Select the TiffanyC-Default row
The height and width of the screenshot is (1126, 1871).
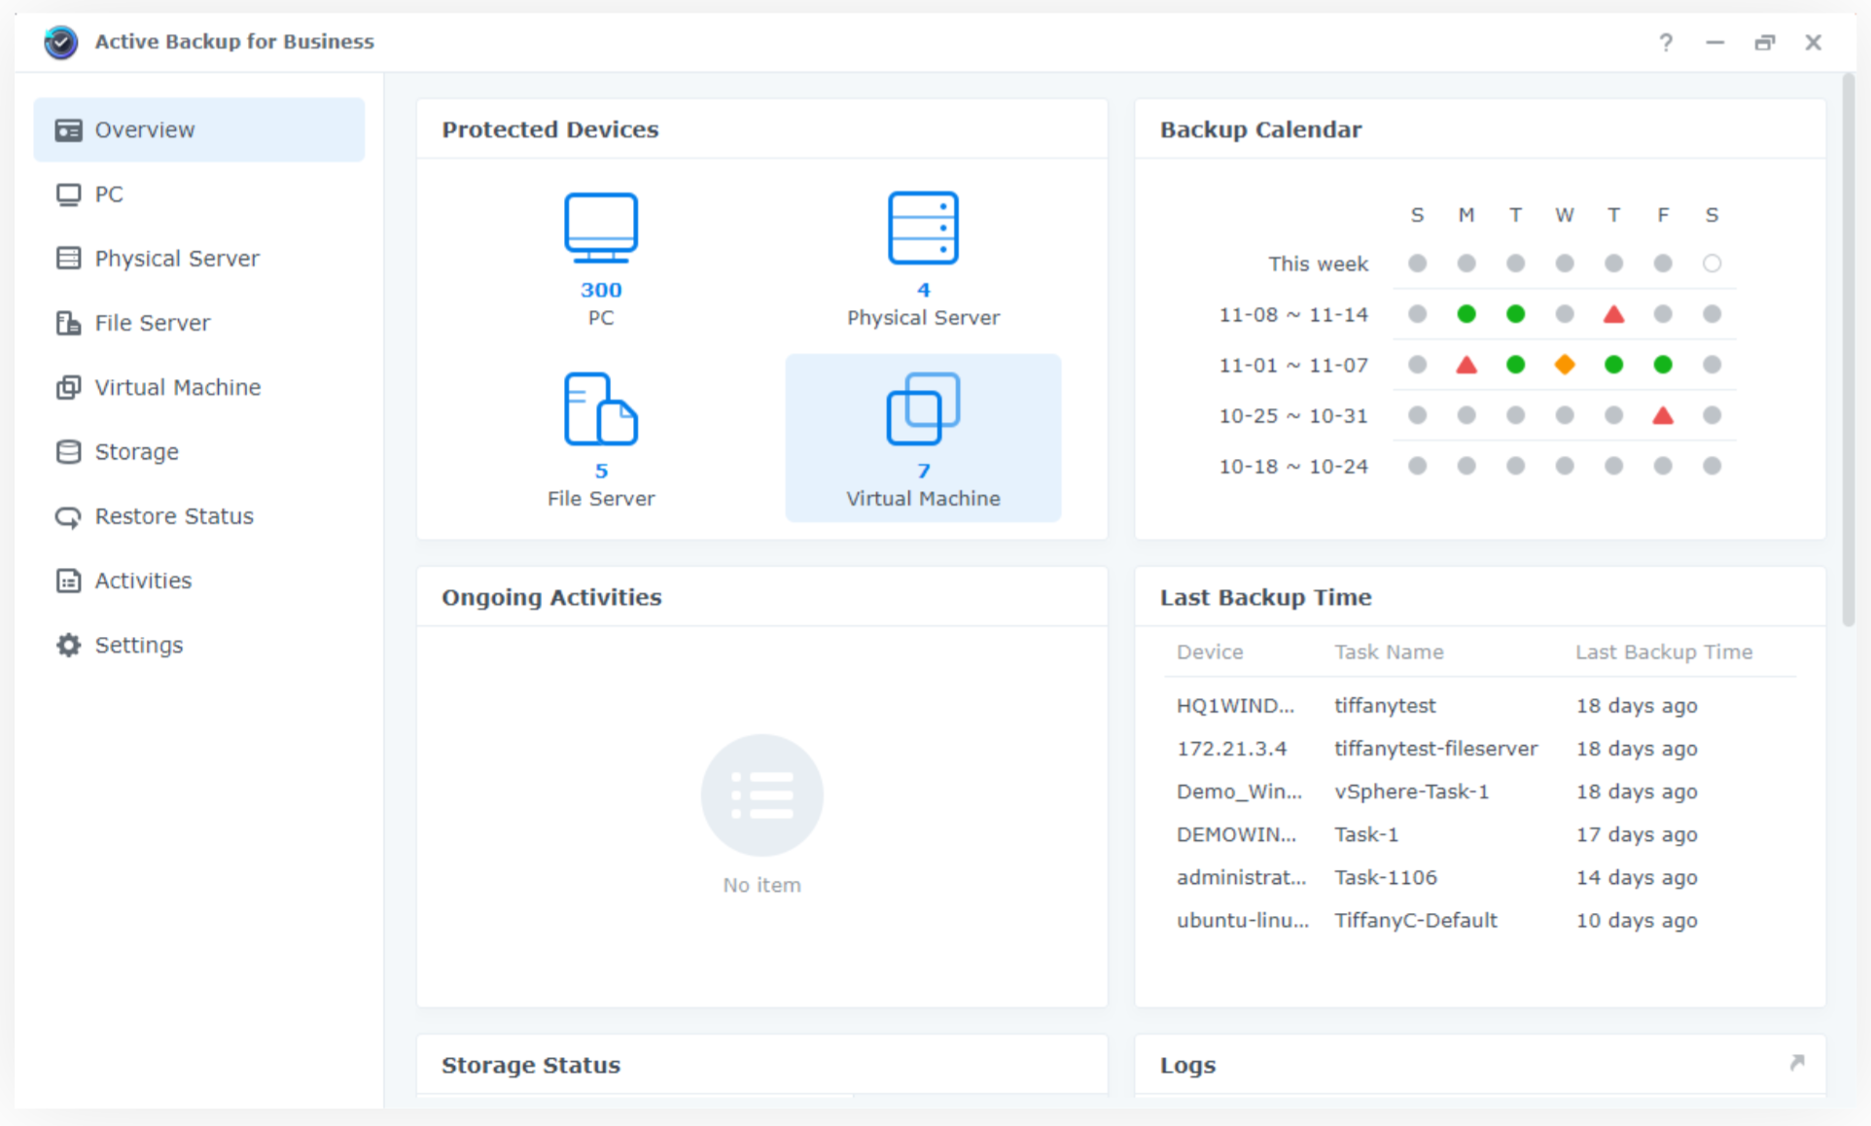[1480, 920]
